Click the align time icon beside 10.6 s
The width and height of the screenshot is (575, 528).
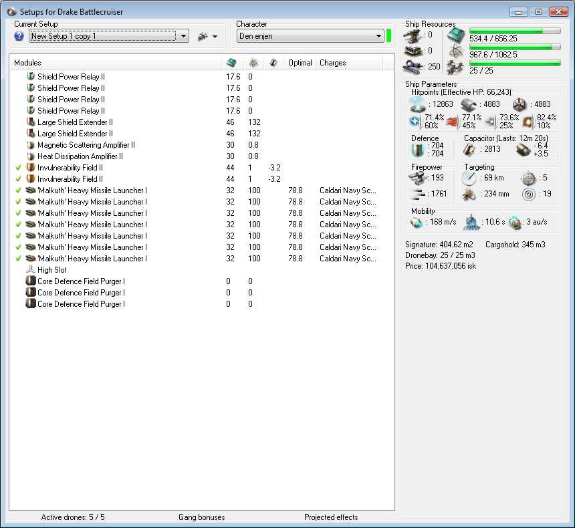click(x=471, y=223)
